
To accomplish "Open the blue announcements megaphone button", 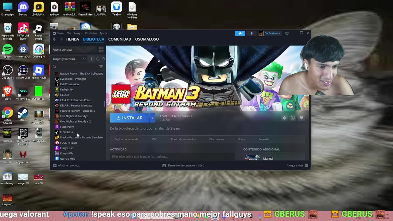I will (x=240, y=33).
